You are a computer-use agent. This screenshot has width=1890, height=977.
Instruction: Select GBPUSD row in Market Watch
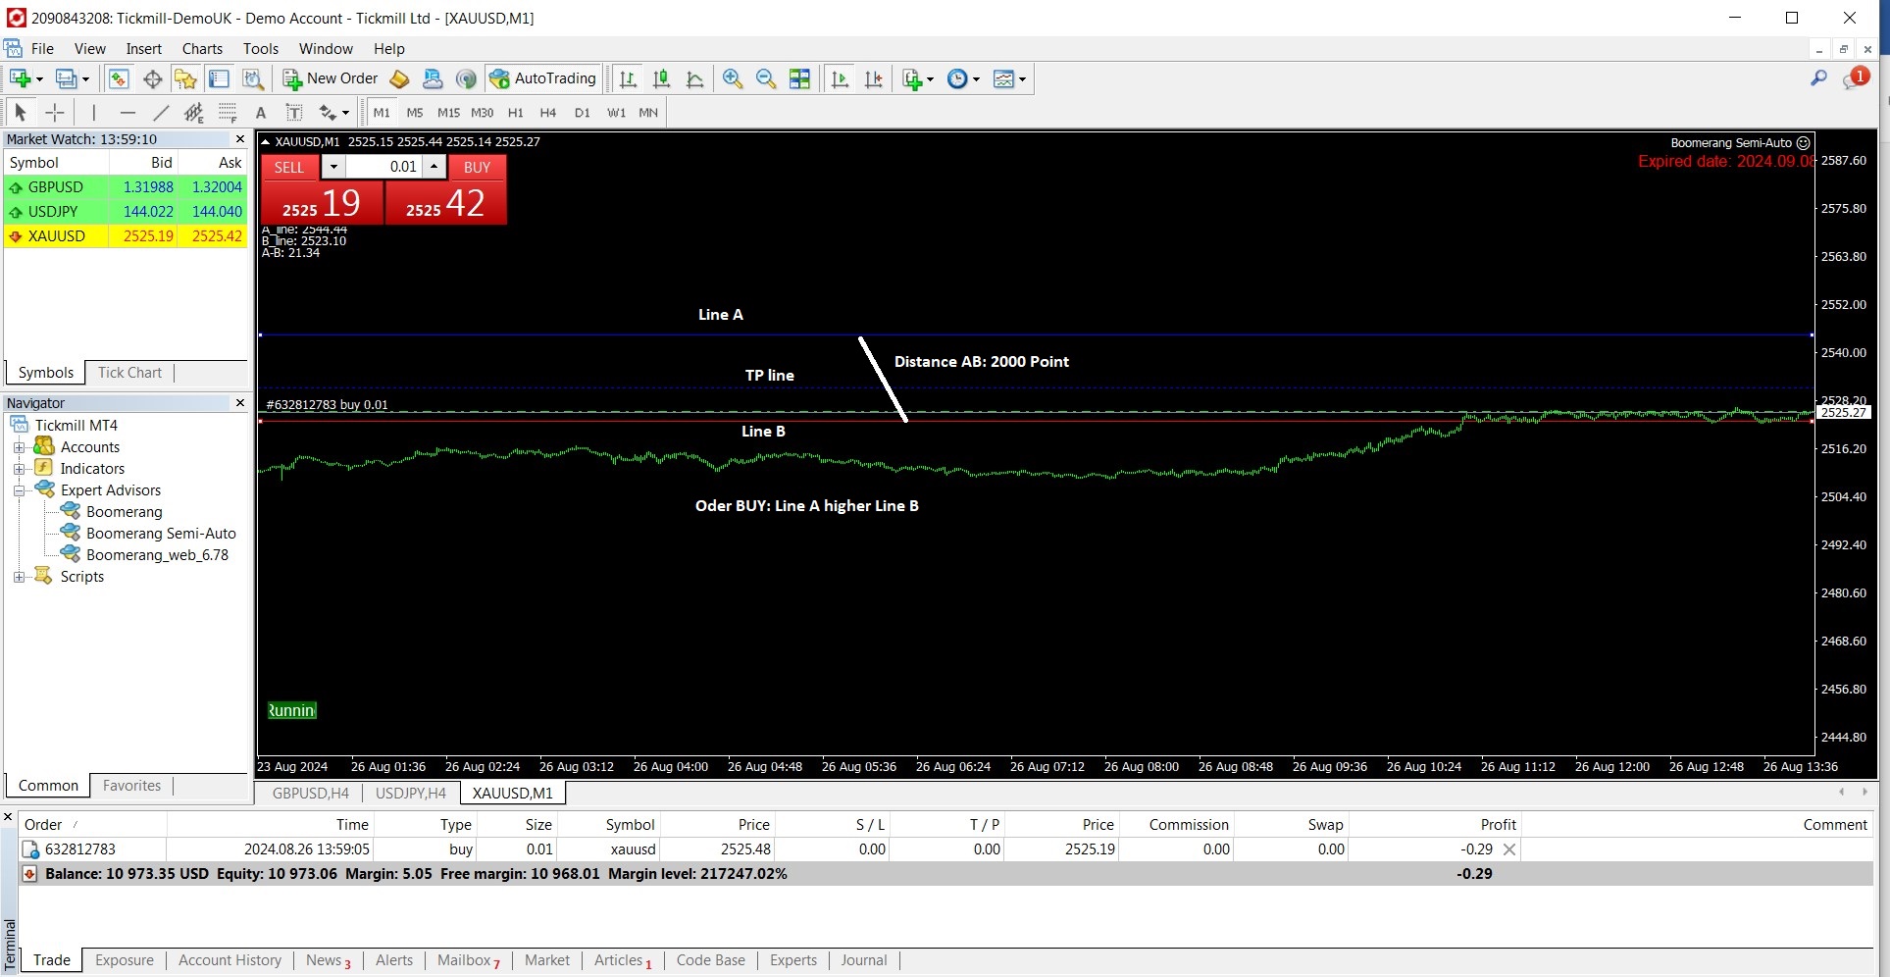point(126,186)
